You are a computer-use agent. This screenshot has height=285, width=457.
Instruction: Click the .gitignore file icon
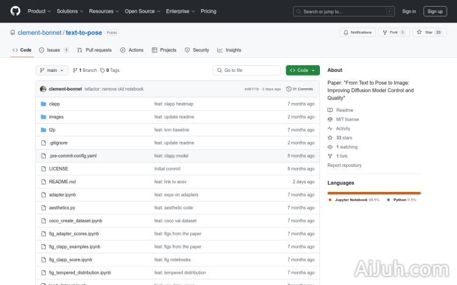[x=43, y=142]
